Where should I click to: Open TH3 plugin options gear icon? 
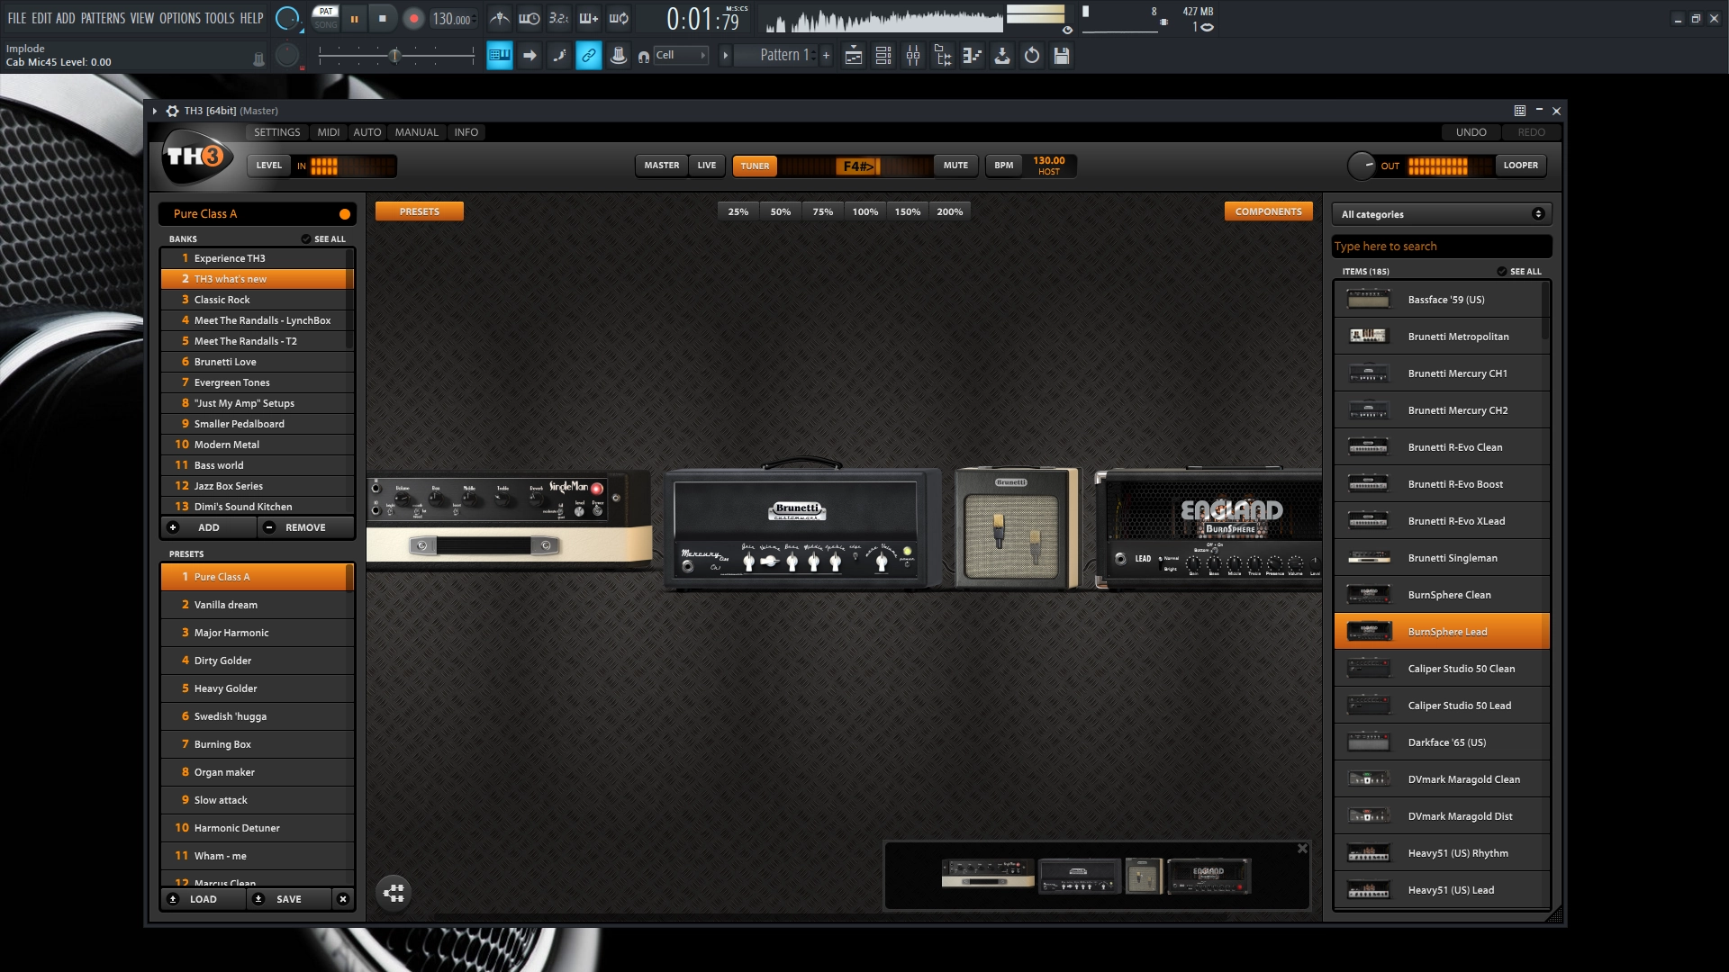coord(172,111)
